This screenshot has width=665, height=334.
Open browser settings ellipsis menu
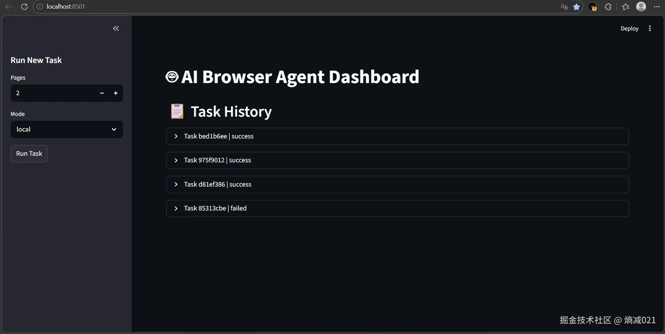[657, 7]
